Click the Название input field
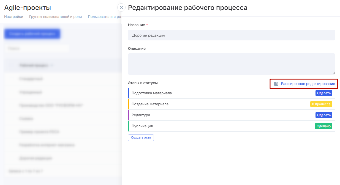This screenshot has height=185, width=340. click(x=231, y=35)
